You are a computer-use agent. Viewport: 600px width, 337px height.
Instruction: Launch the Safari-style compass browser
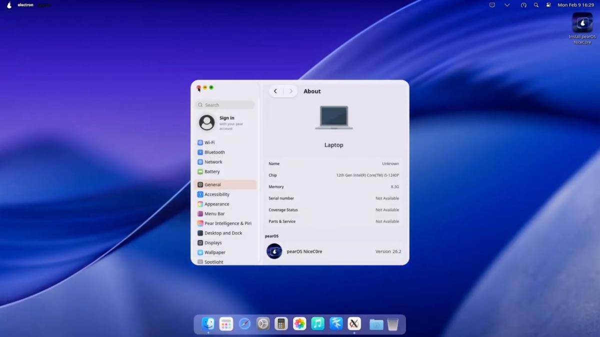point(244,324)
